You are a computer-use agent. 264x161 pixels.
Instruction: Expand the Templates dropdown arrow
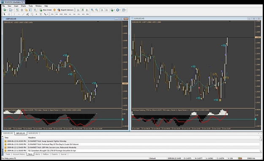coord(126,10)
